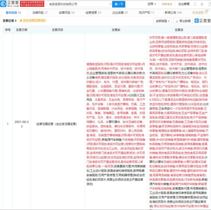Expand the 全部类型 filter dropdown
Viewport: 211px width, 210px height.
coord(162,21)
